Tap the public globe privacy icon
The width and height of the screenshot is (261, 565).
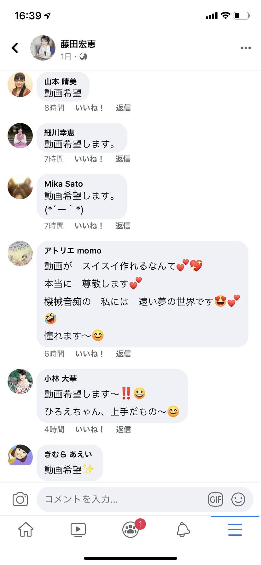coord(84,56)
